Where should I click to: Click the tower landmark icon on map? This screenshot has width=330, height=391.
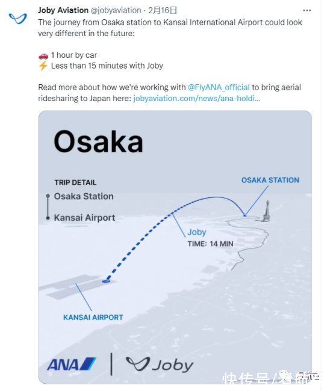pos(266,211)
